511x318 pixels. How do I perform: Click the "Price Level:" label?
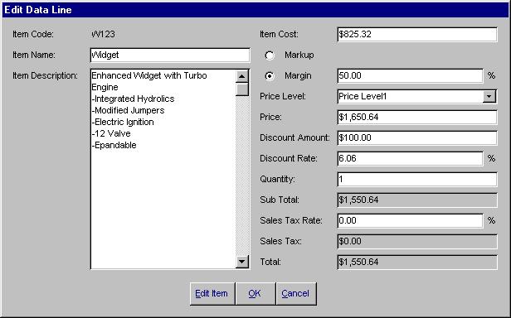pos(283,96)
